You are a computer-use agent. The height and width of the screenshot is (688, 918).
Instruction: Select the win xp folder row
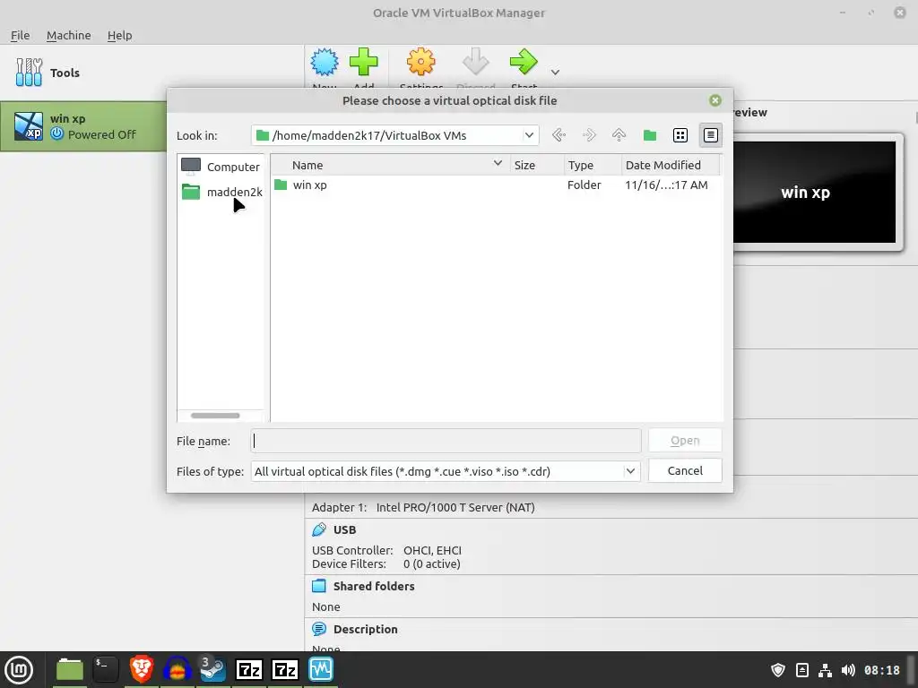pos(497,185)
